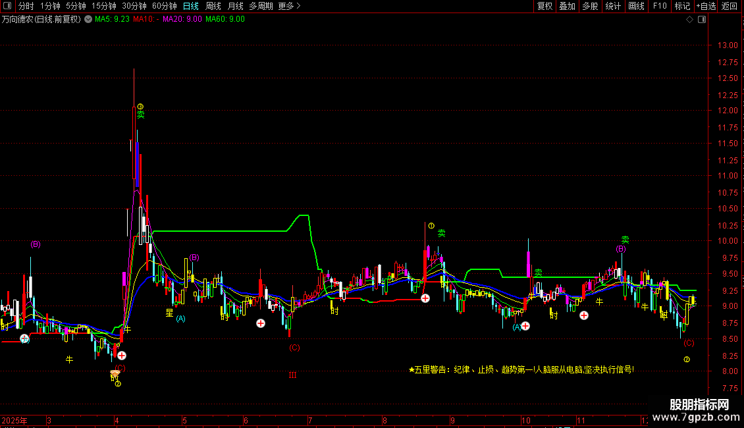Click the diamond gem icon below the April low
The image size is (744, 428).
pos(115,375)
